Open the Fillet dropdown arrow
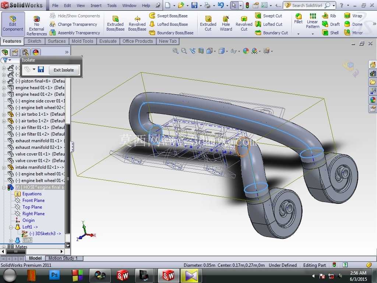The height and width of the screenshot is (283, 377). pyautogui.click(x=298, y=34)
